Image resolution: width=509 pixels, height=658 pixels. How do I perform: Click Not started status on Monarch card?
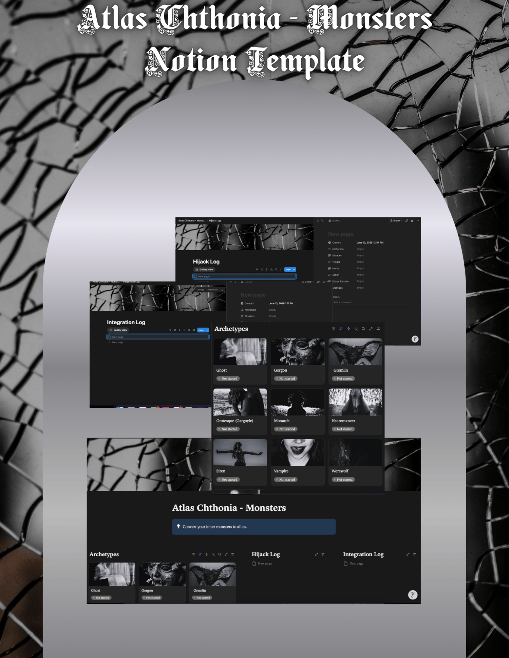pos(286,429)
